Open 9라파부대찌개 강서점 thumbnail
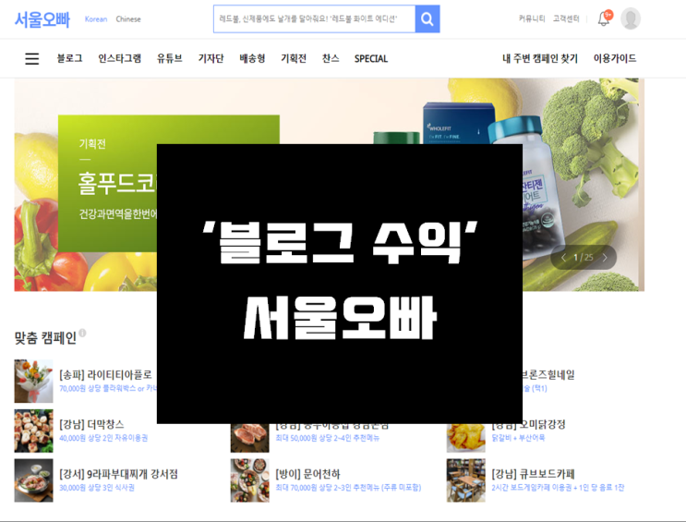 point(33,480)
